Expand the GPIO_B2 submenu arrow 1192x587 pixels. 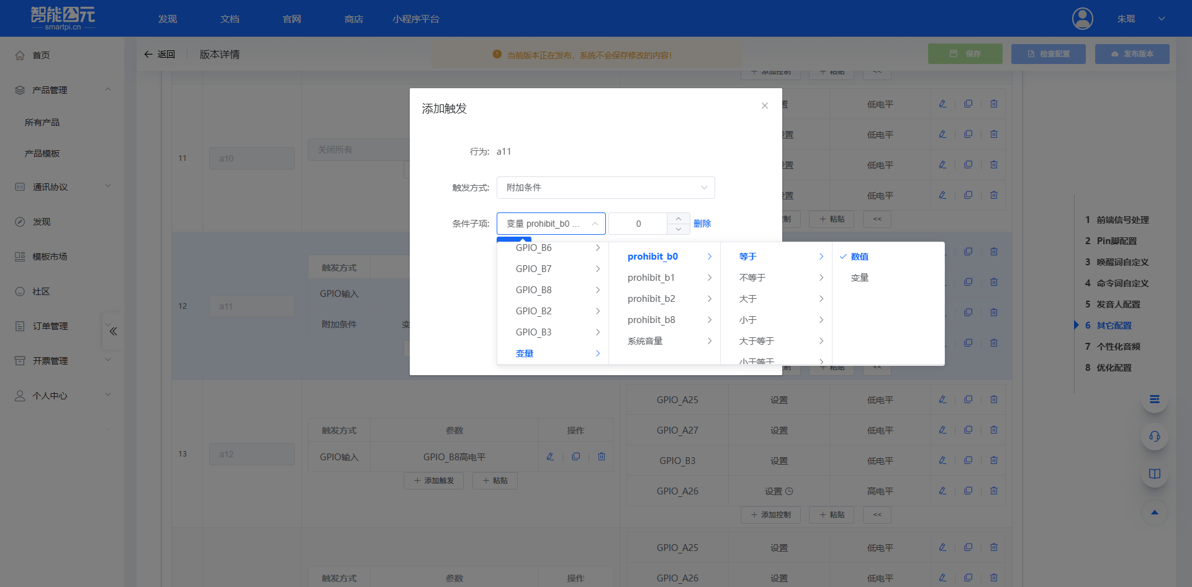click(x=598, y=311)
